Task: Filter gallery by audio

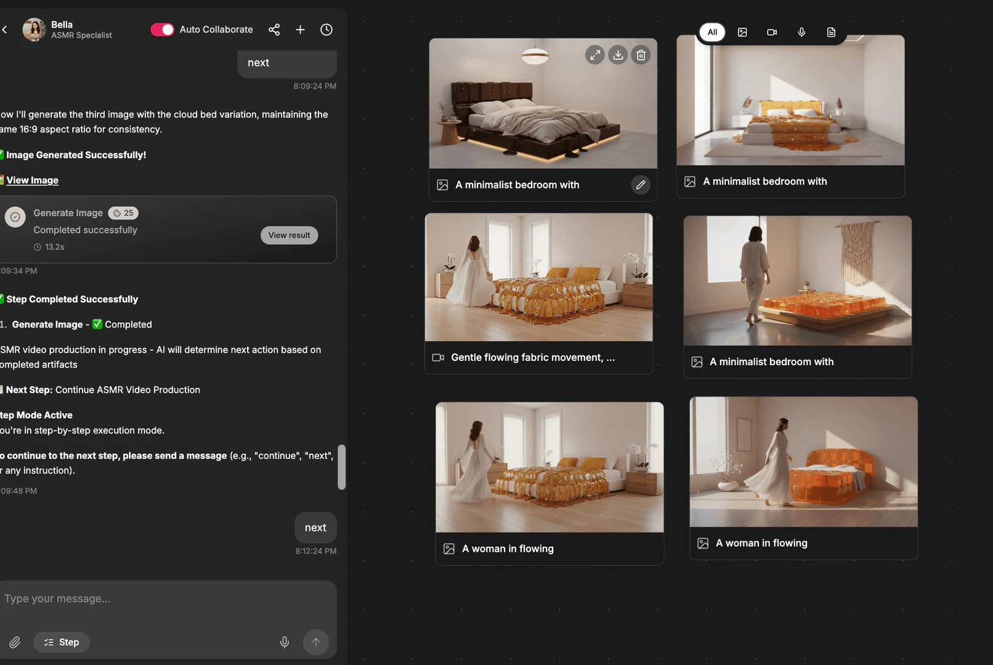Action: (x=801, y=32)
